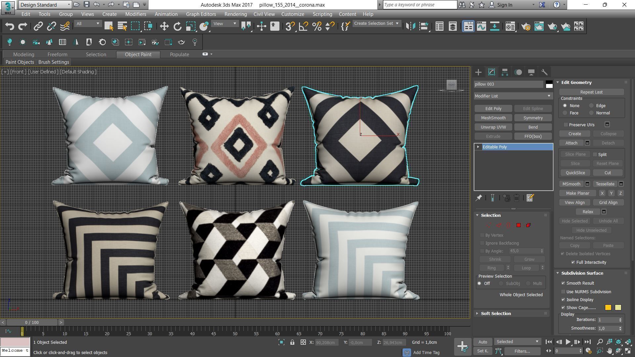Toggle Full Interactivity checkbox
The width and height of the screenshot is (635, 357).
(x=573, y=262)
